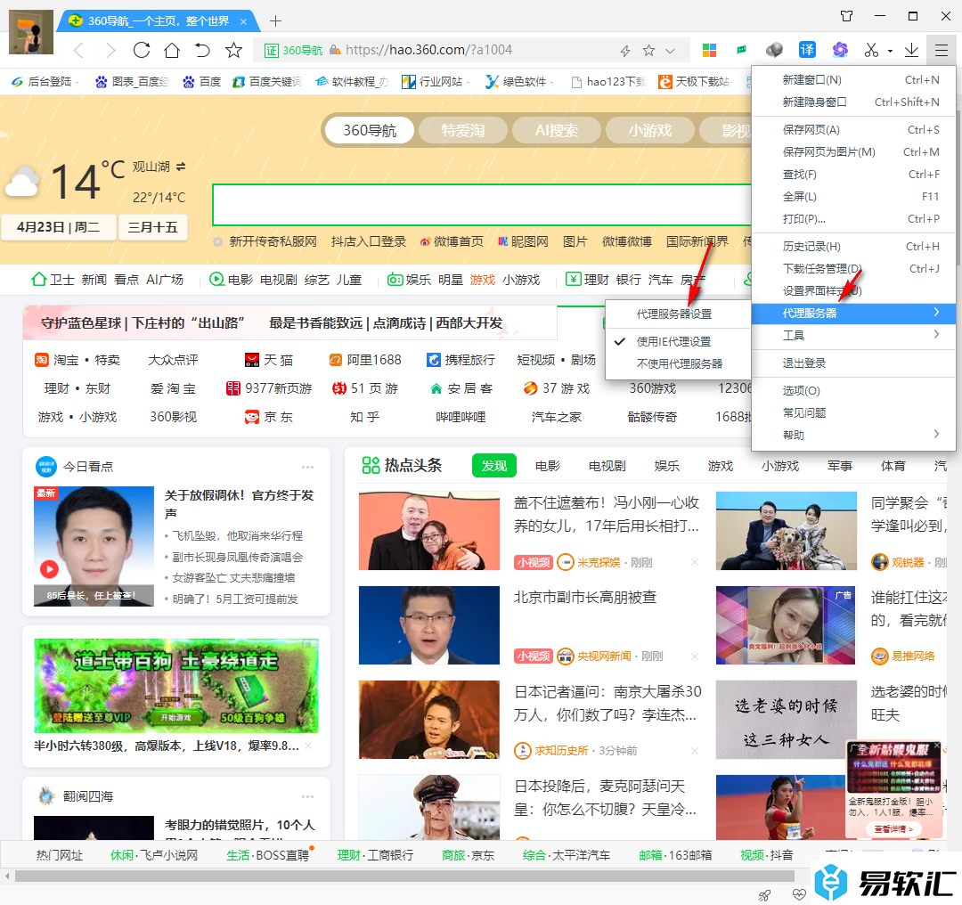Click the green 发现 tab
962x905 pixels.
click(x=494, y=466)
